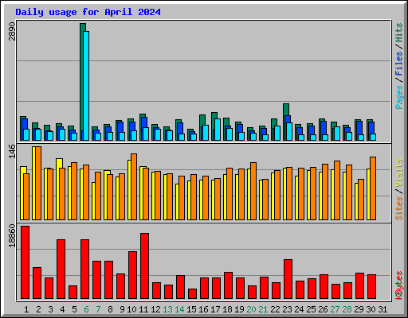This screenshot has height=318, width=408.
Task: Click the day 30 axis label
Action: point(371,309)
